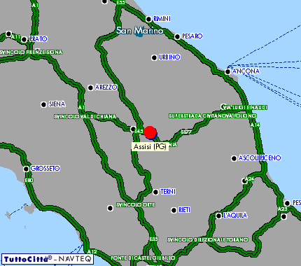This screenshot has width=301, height=266.
Task: Click the Siena city dot
Action: tap(43, 104)
